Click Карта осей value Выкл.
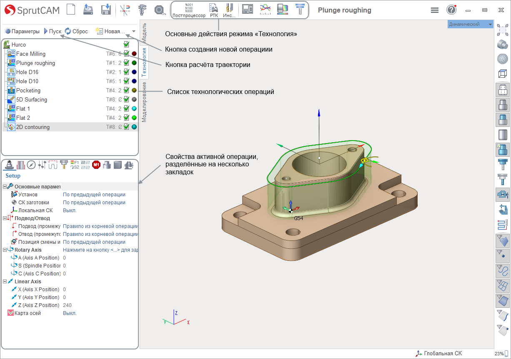Screen dimensions: 511x359 70,313
